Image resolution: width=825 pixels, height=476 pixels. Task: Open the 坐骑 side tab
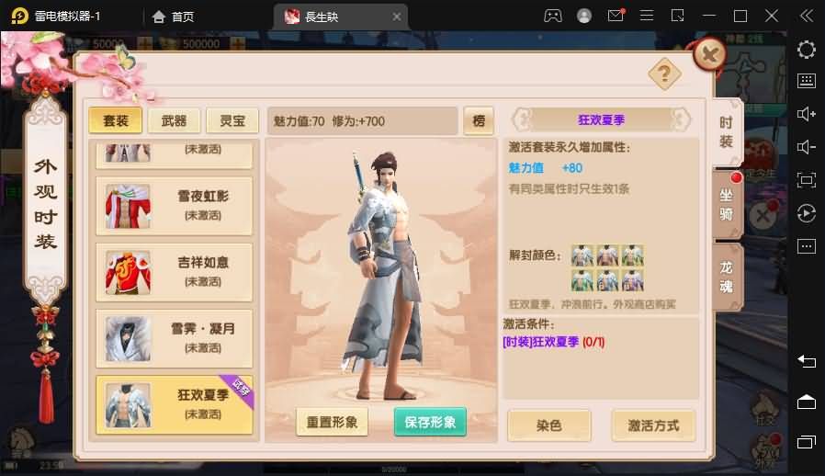pyautogui.click(x=727, y=204)
